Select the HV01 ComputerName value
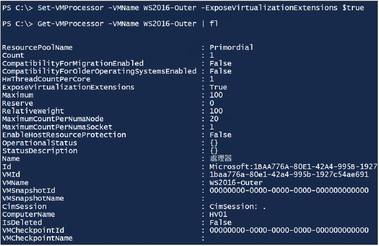Viewport: 379px width, 246px height. pyautogui.click(x=218, y=214)
